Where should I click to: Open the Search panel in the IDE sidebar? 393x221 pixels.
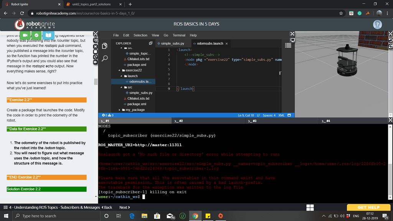(x=104, y=58)
